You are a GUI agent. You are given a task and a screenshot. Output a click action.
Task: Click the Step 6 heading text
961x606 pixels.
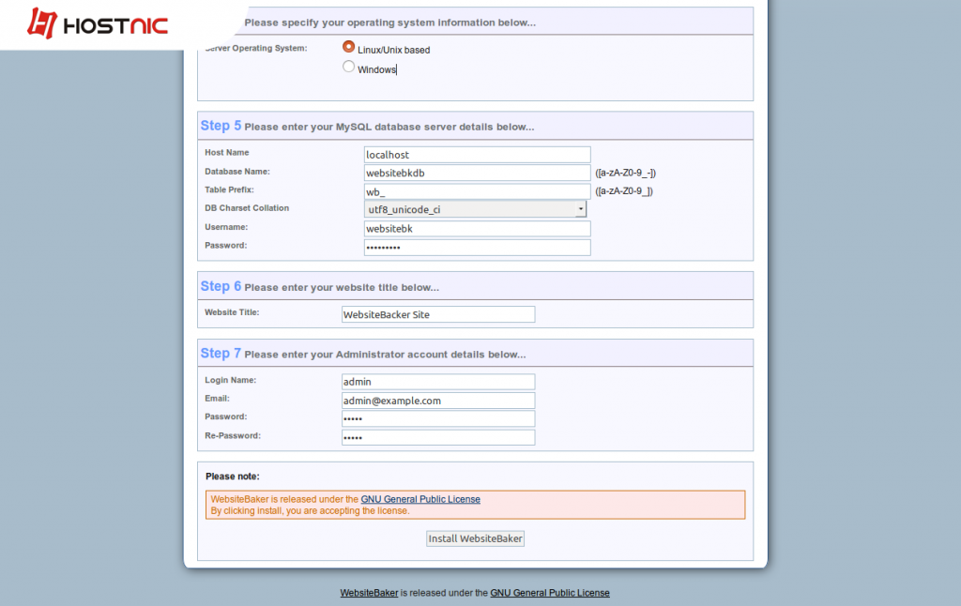(x=221, y=286)
